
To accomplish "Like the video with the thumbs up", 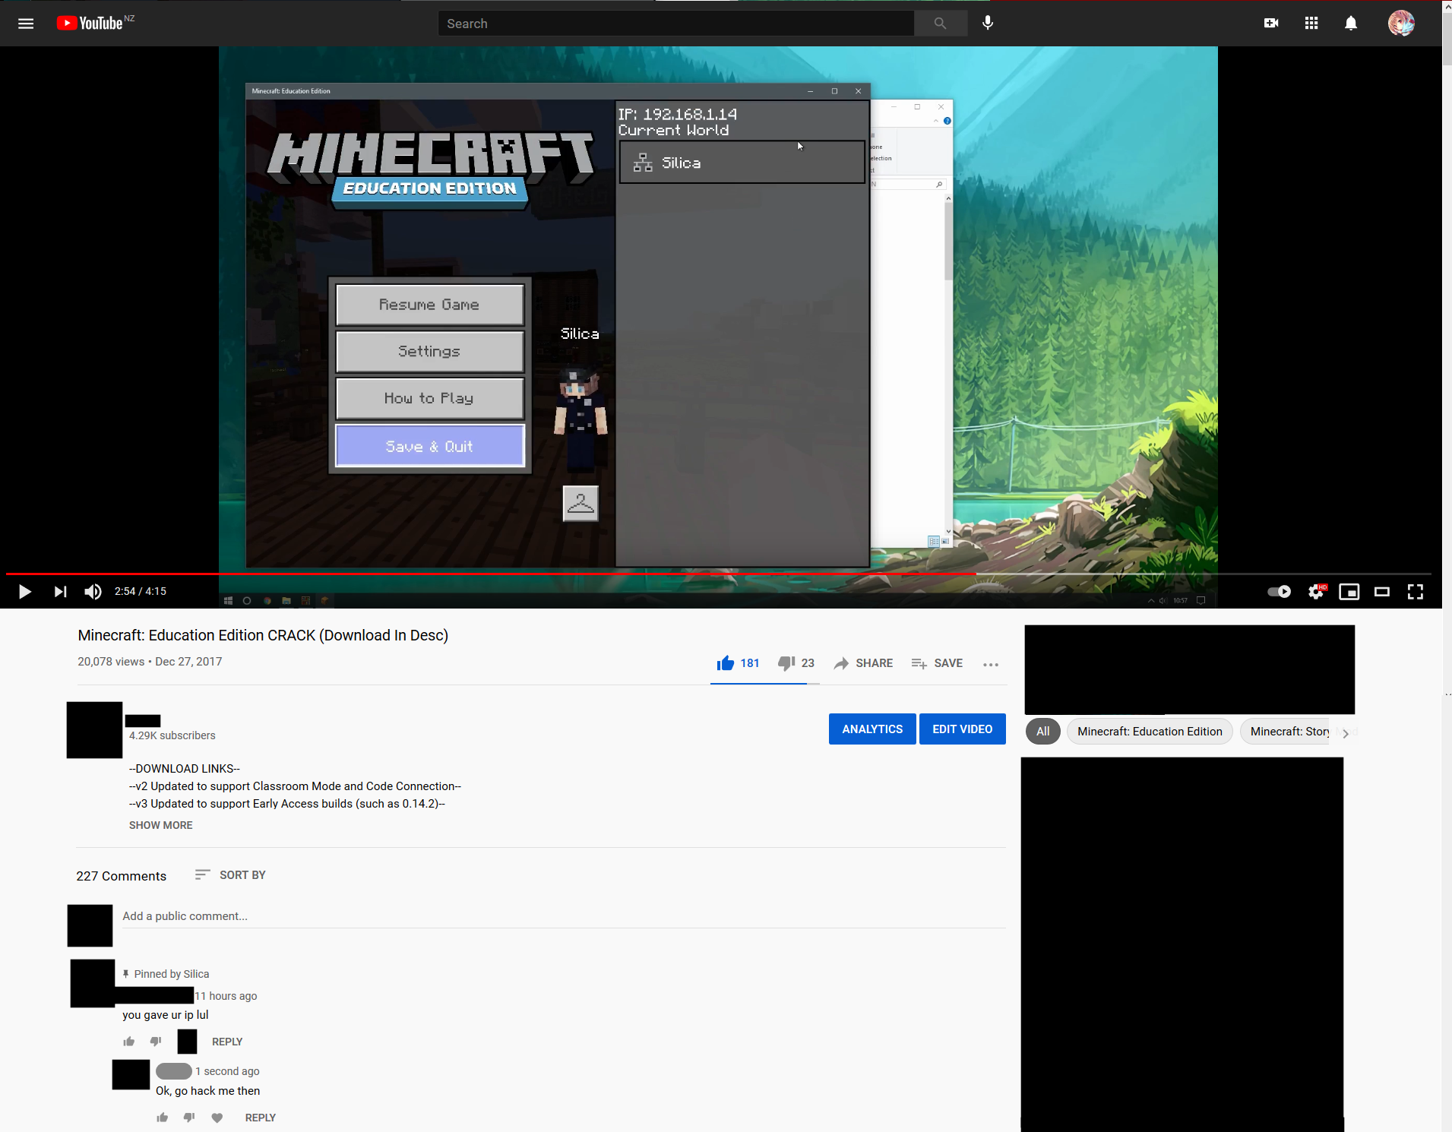I will (x=726, y=662).
